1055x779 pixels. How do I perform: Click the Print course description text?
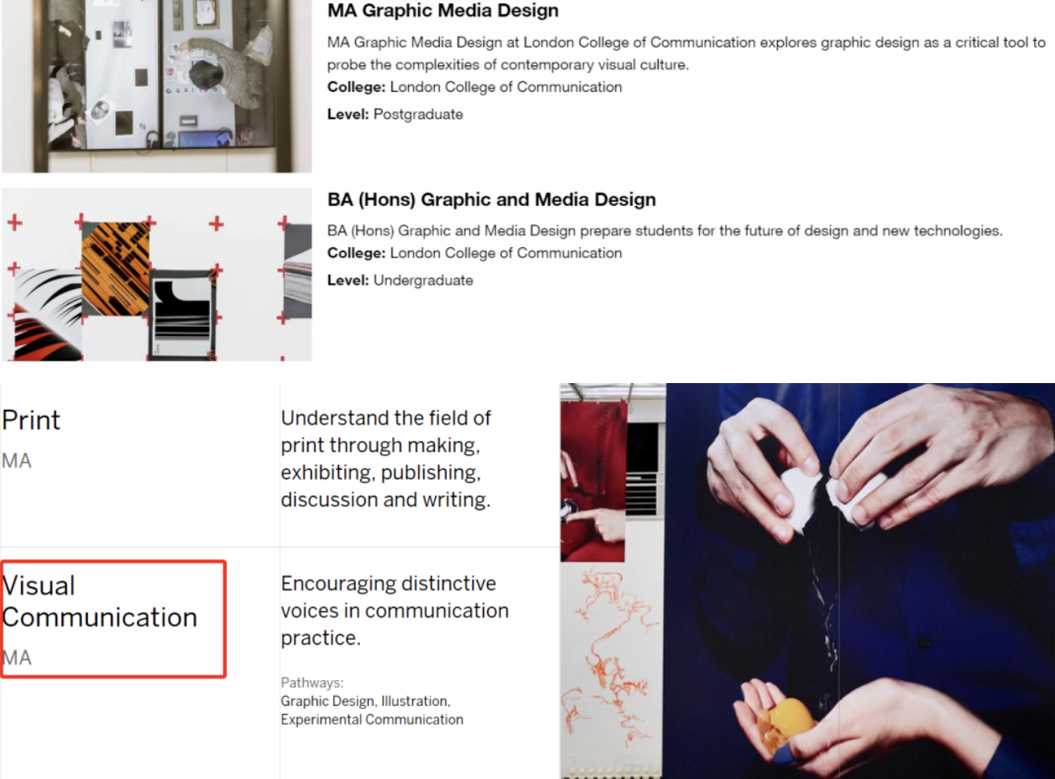386,459
